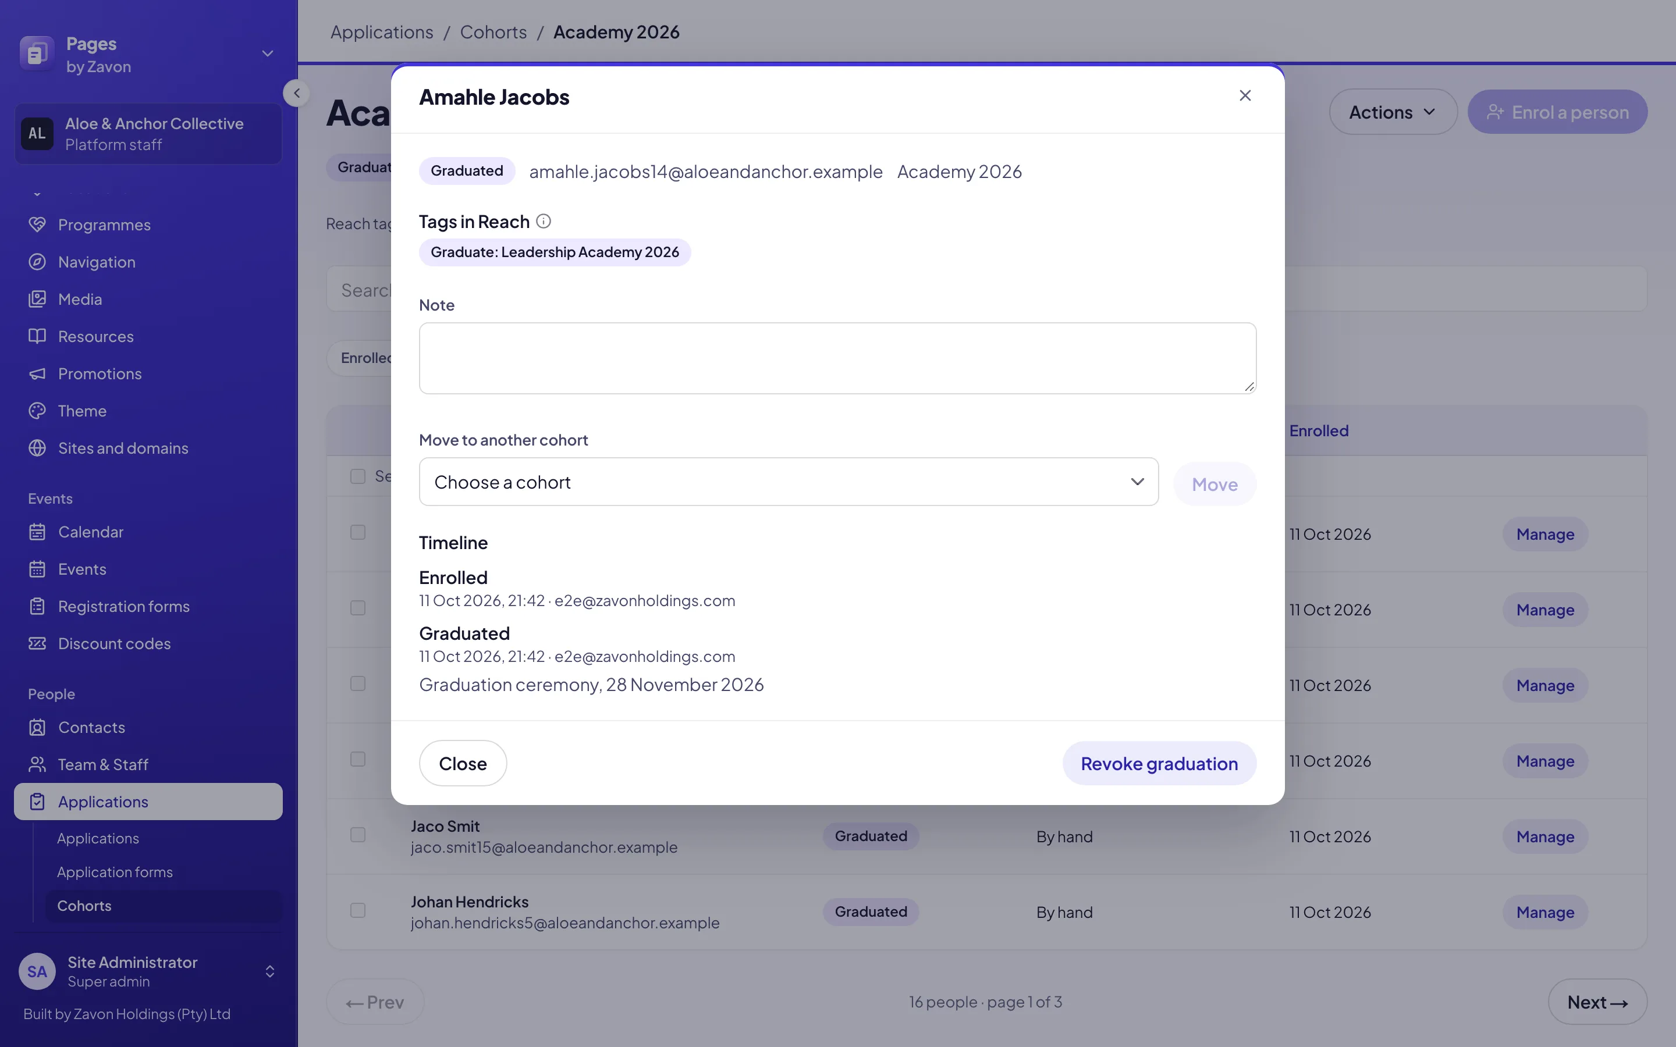1676x1047 pixels.
Task: Open the Choose a cohort dropdown
Action: (788, 482)
